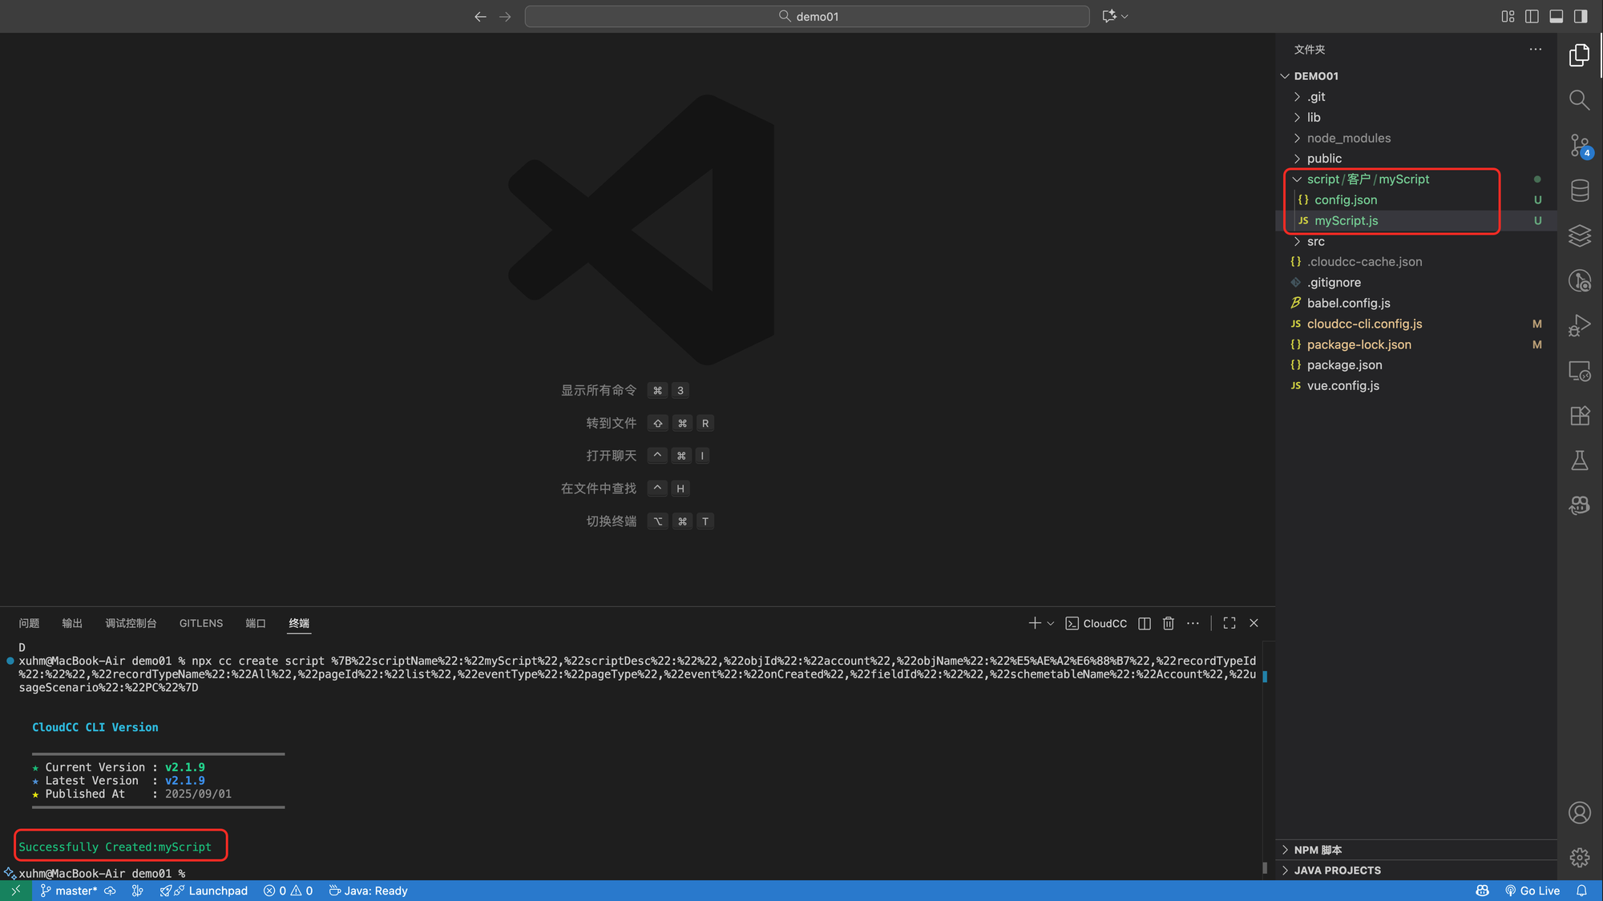Open Source Control view with 4 badge
This screenshot has height=901, width=1603.
click(x=1579, y=145)
